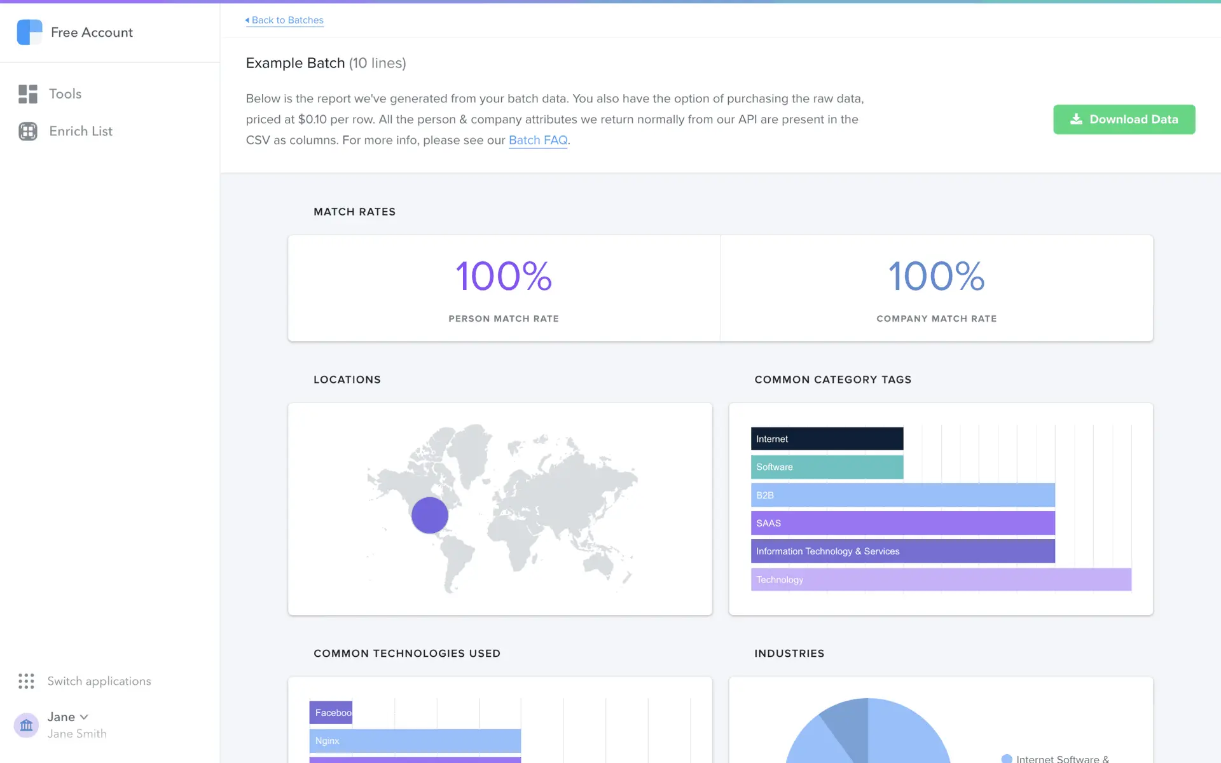
Task: Click the Switch applications dots icon
Action: click(x=26, y=681)
